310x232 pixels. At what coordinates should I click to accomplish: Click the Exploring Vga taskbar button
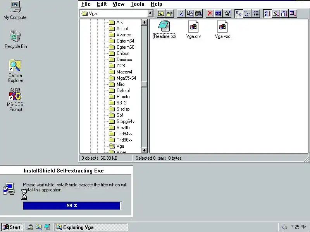[x=91, y=227]
